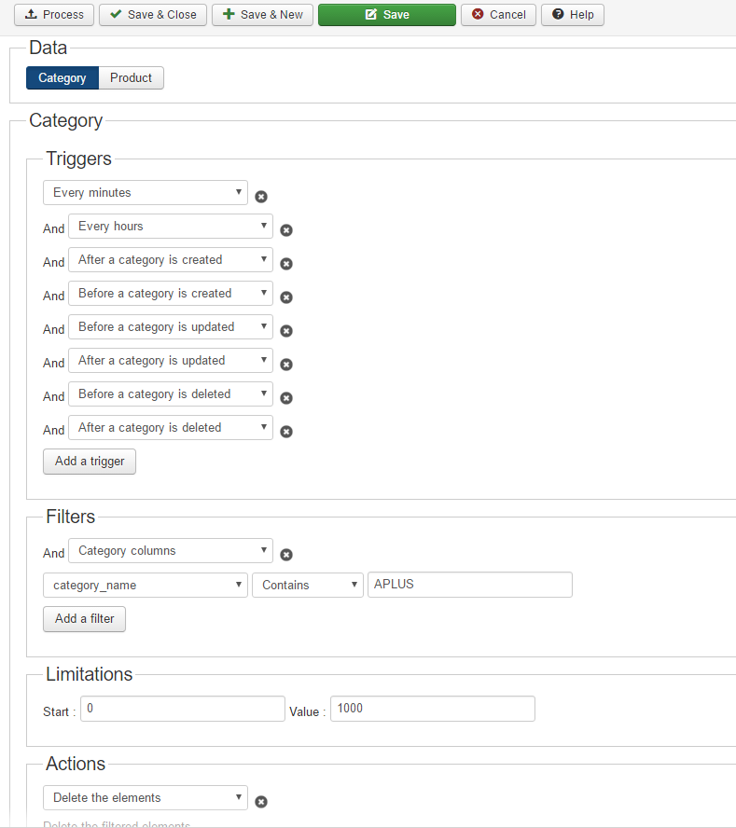This screenshot has height=828, width=736.
Task: Remove the 'Before a category is updated' trigger
Action: (x=286, y=331)
